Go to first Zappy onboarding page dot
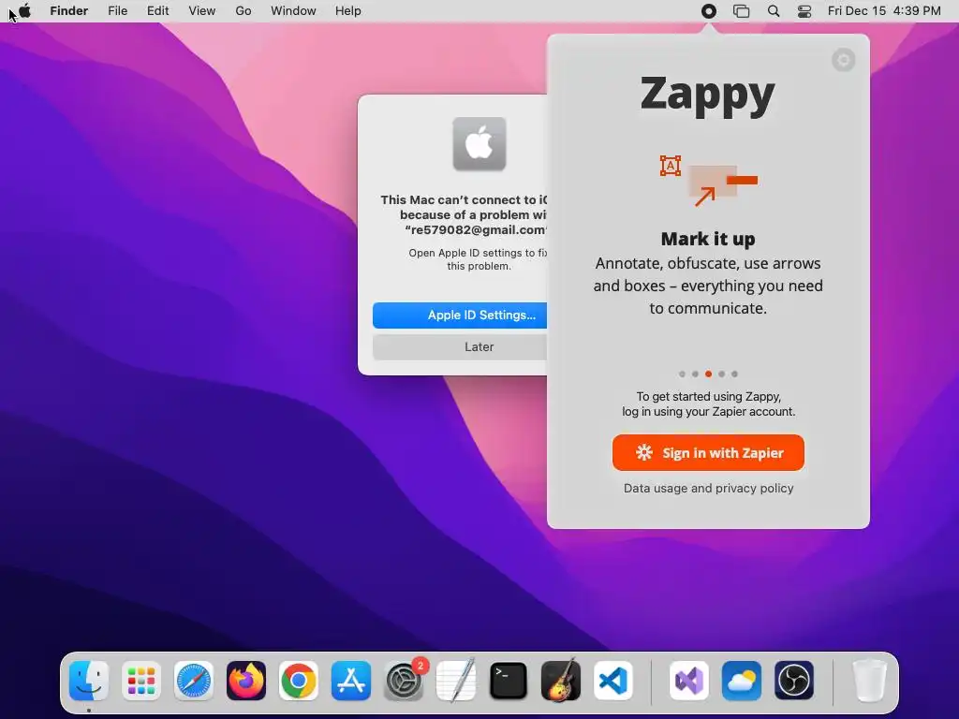959x719 pixels. click(682, 374)
